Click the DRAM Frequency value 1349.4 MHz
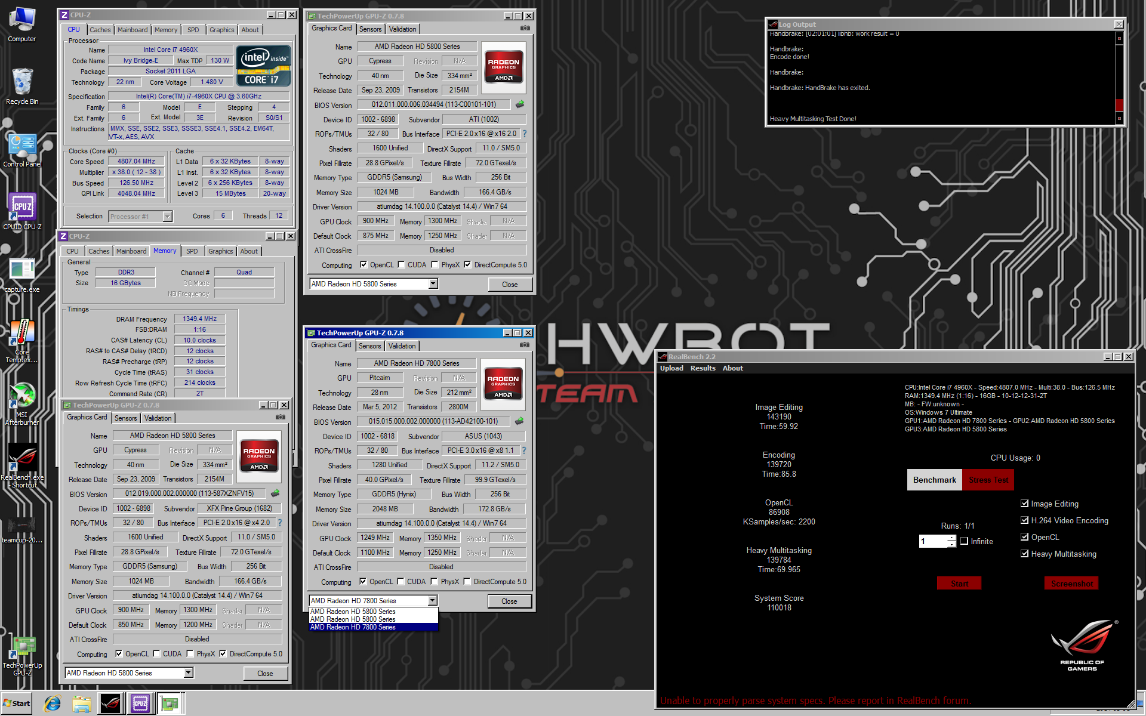The width and height of the screenshot is (1146, 716). (x=200, y=319)
